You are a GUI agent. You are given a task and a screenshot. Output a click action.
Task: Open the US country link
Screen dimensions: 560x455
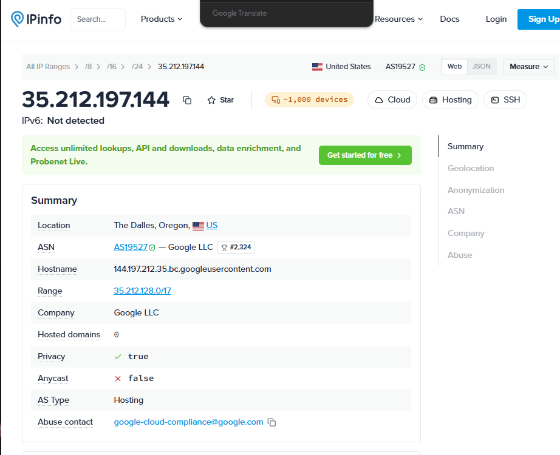tap(212, 226)
